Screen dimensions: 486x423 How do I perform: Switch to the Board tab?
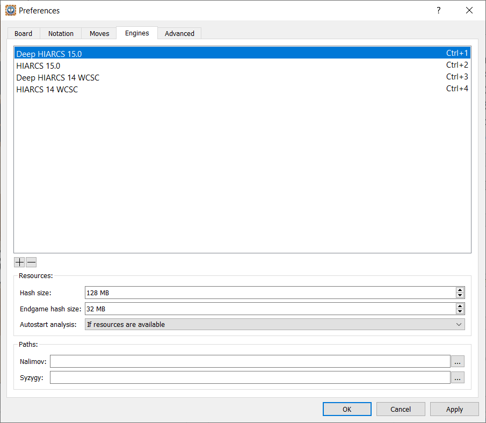pyautogui.click(x=24, y=33)
